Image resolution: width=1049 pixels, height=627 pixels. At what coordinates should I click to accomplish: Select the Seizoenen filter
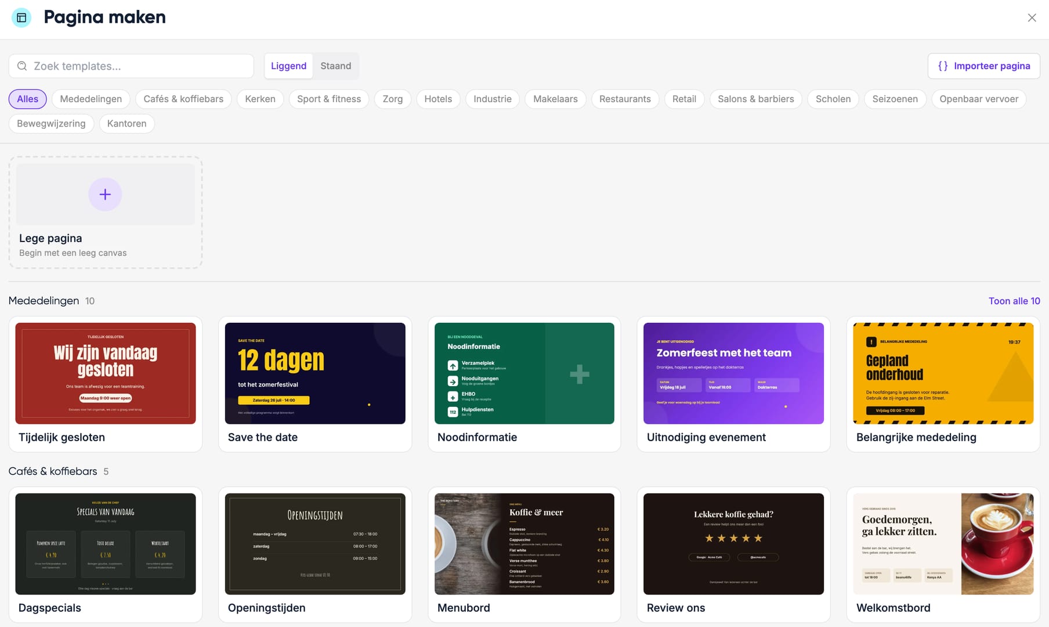coord(895,99)
